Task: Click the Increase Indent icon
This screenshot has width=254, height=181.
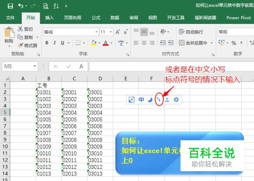Action: coord(171,43)
